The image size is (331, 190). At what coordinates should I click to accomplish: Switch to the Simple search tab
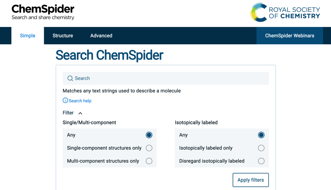pyautogui.click(x=28, y=36)
